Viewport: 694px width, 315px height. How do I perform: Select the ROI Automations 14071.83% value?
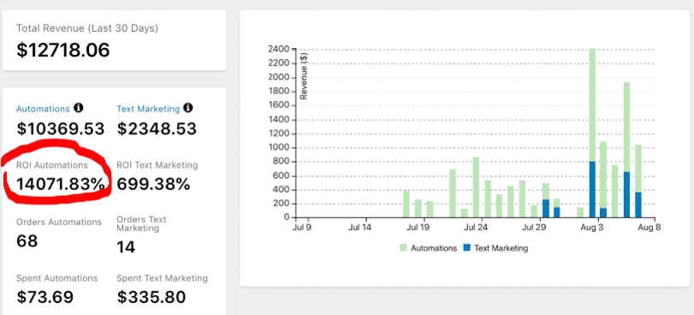coord(61,184)
